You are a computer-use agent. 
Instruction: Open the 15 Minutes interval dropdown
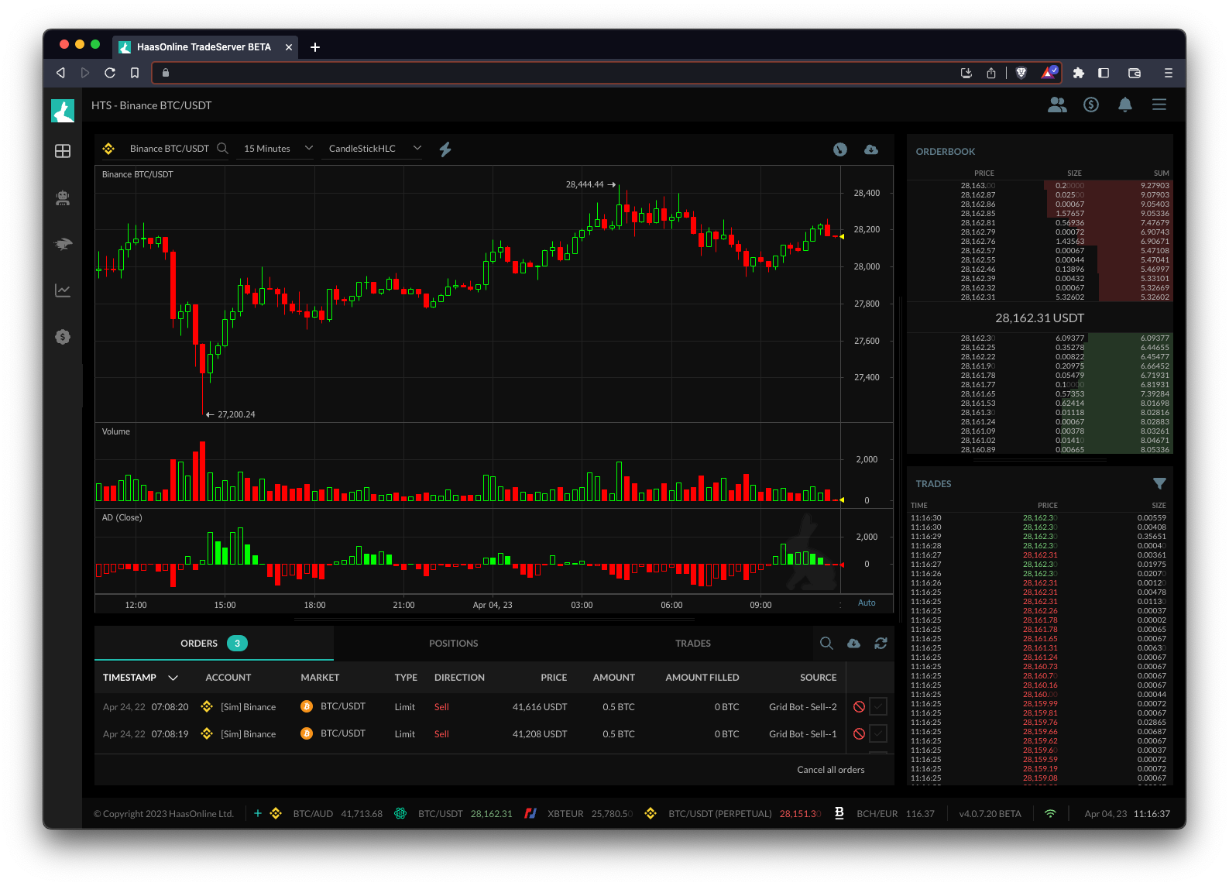[x=278, y=149]
